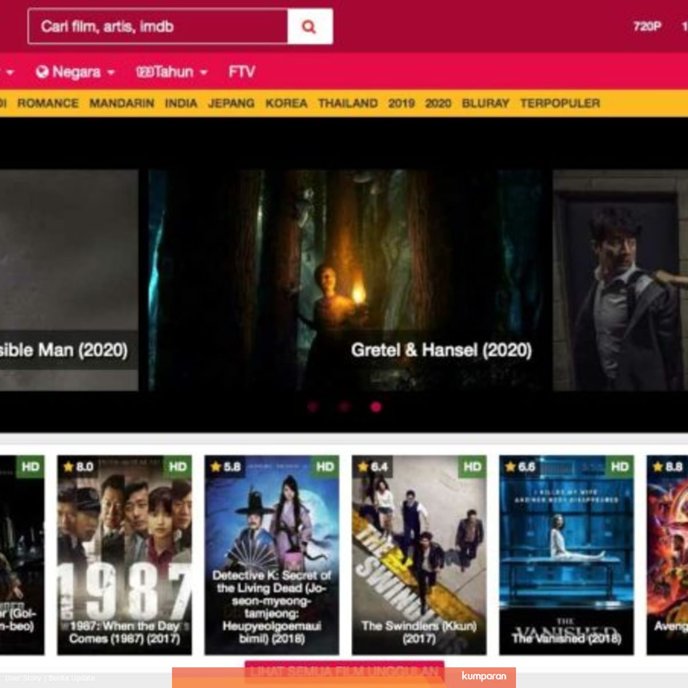
Task: Select the 720P quality link
Action: pyautogui.click(x=647, y=26)
